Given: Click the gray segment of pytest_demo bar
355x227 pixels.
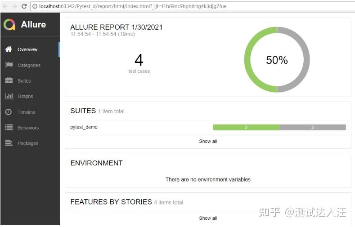Looking at the screenshot, I should click(313, 127).
